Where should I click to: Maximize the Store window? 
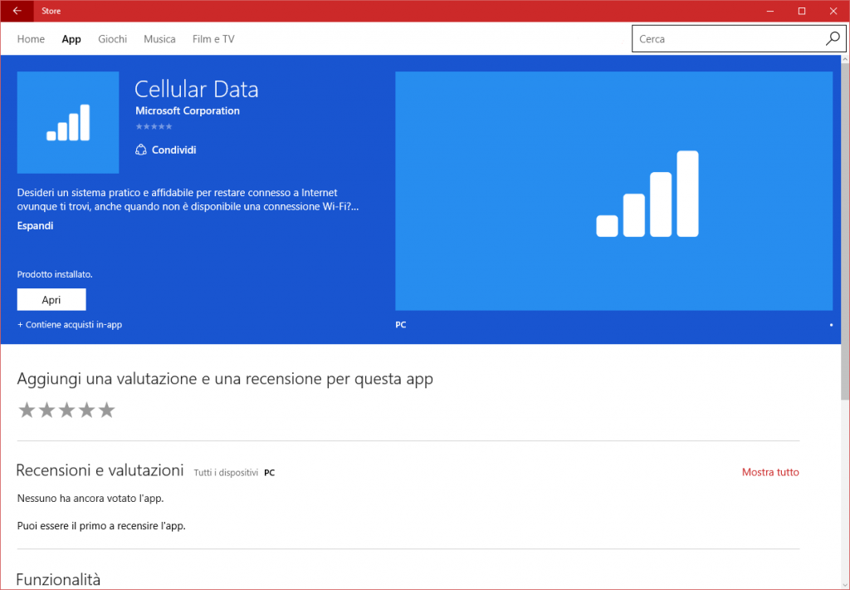click(x=802, y=11)
